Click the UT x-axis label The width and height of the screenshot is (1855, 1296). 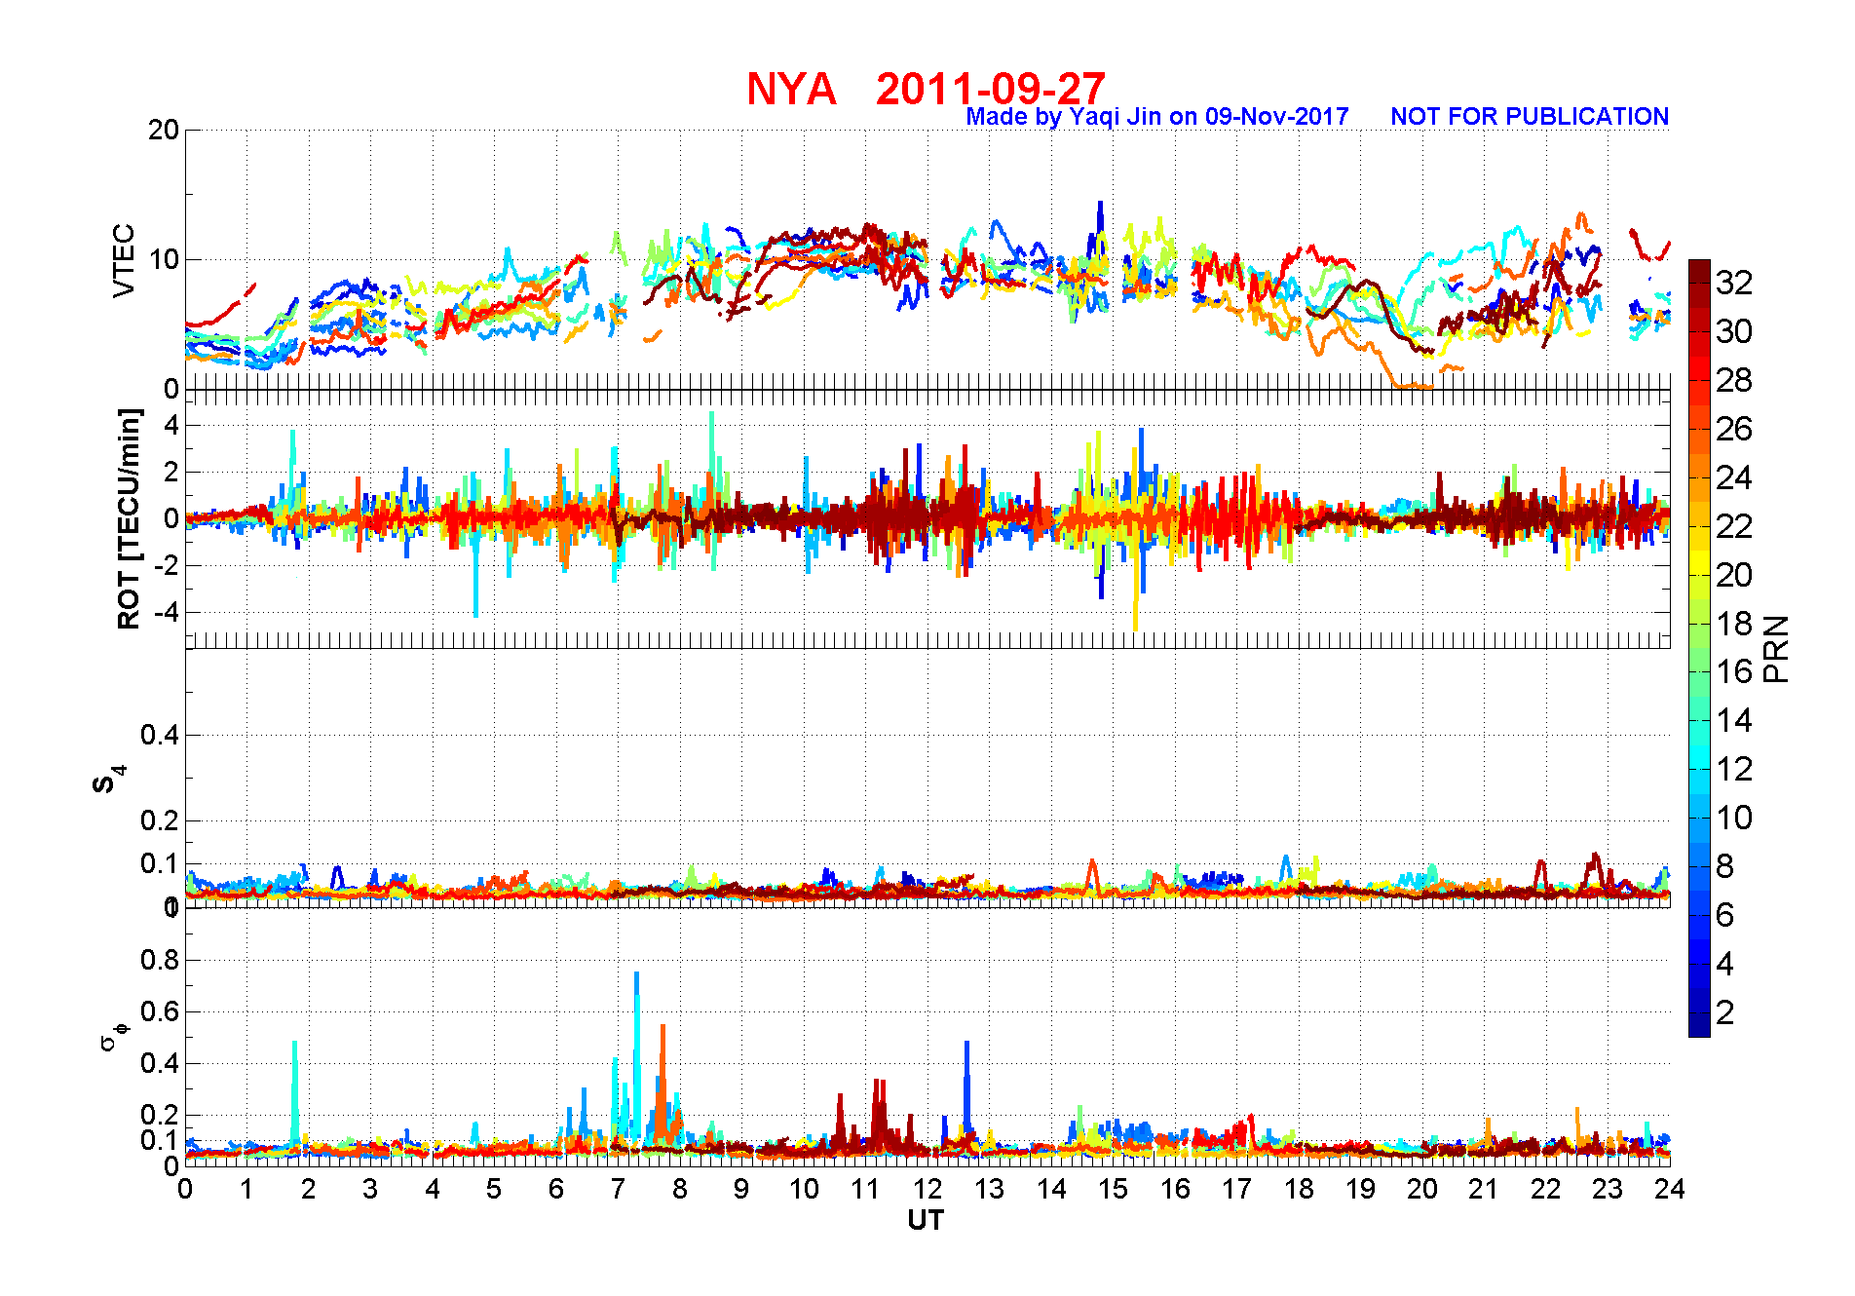point(926,1220)
